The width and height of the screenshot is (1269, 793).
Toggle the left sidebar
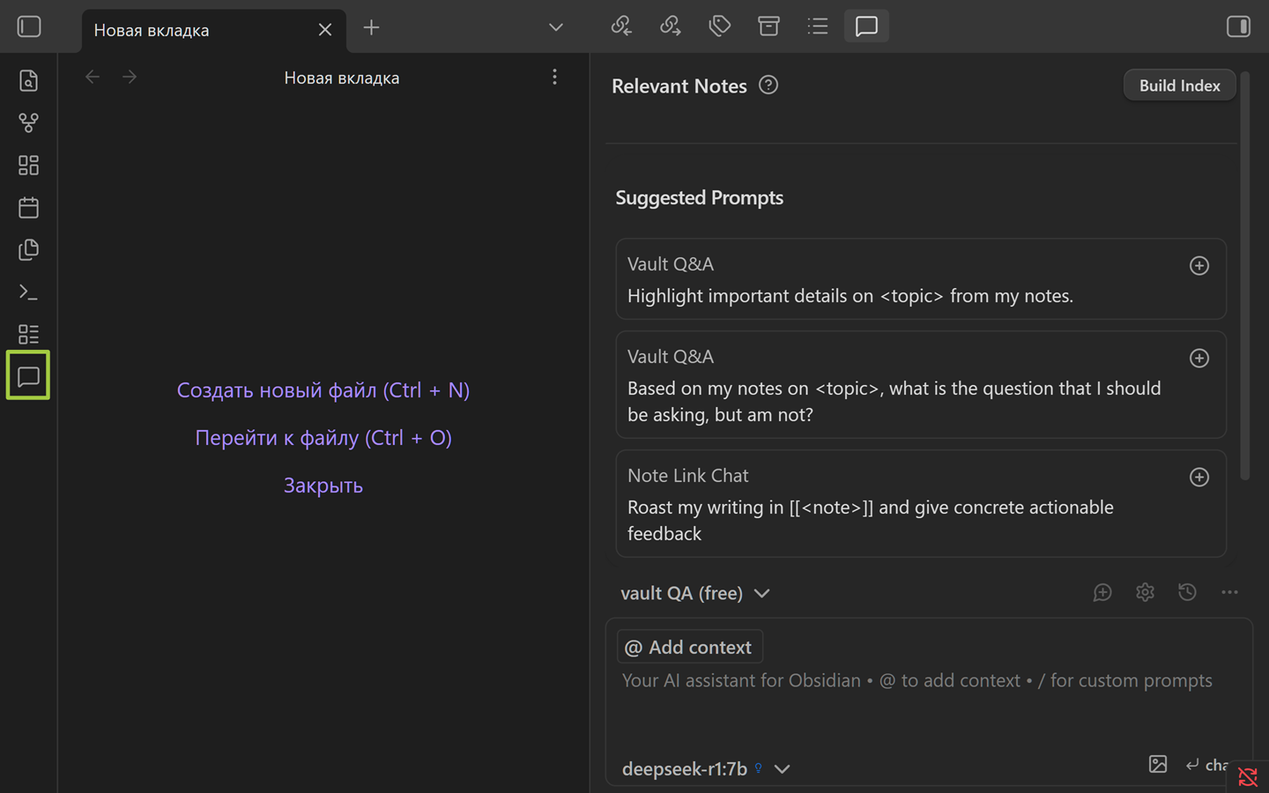(x=29, y=26)
